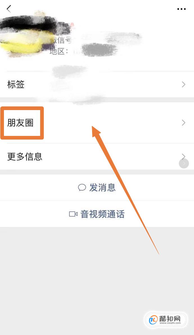Send a message via 发消息

[x=97, y=187]
